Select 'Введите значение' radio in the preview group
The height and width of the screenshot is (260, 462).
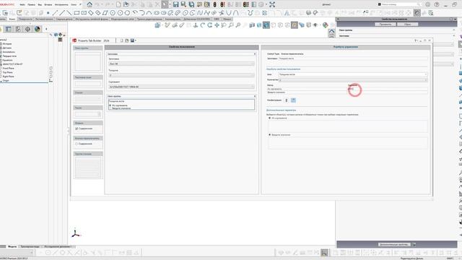pyautogui.click(x=110, y=108)
